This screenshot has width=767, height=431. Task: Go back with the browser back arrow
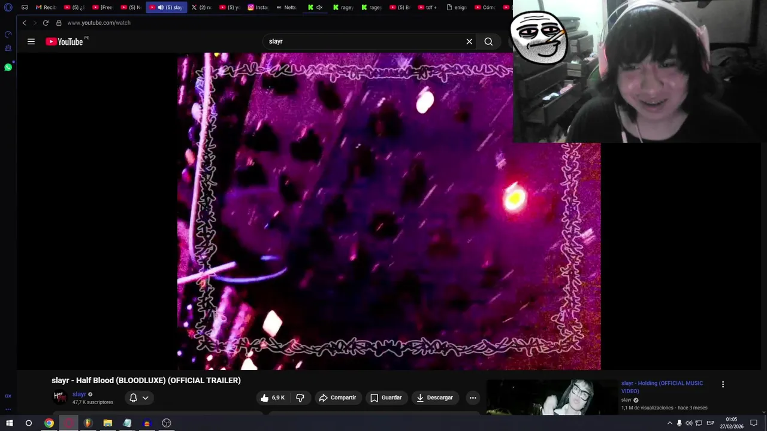(24, 23)
